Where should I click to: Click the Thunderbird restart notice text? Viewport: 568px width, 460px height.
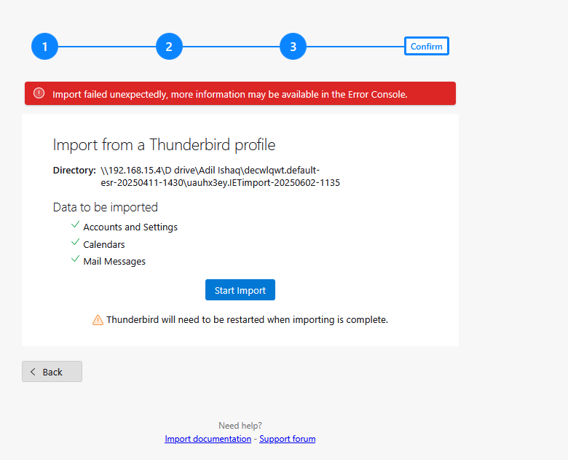tap(247, 319)
